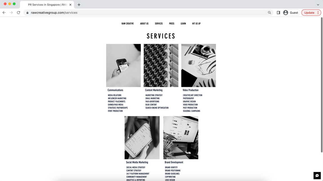The width and height of the screenshot is (323, 181).
Task: Click the address bar URL field
Action: (144, 13)
